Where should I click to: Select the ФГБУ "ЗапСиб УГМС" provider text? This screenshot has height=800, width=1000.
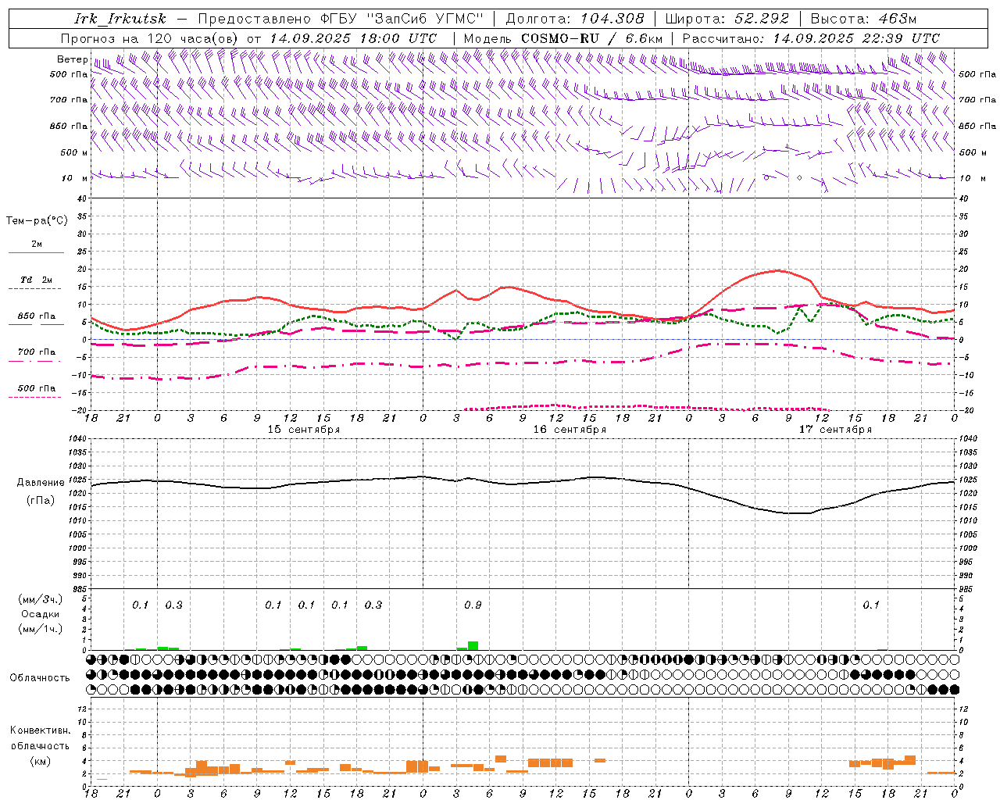point(402,19)
